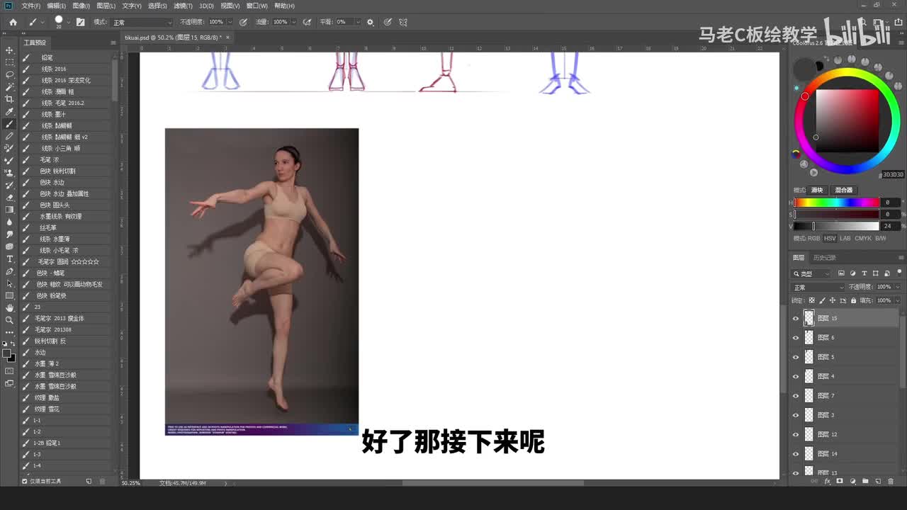Open the 图像(I) menu
This screenshot has width=907, height=510.
click(81, 6)
